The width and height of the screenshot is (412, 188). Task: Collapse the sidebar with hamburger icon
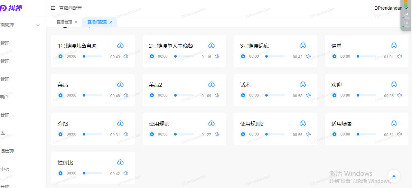[x=53, y=8]
